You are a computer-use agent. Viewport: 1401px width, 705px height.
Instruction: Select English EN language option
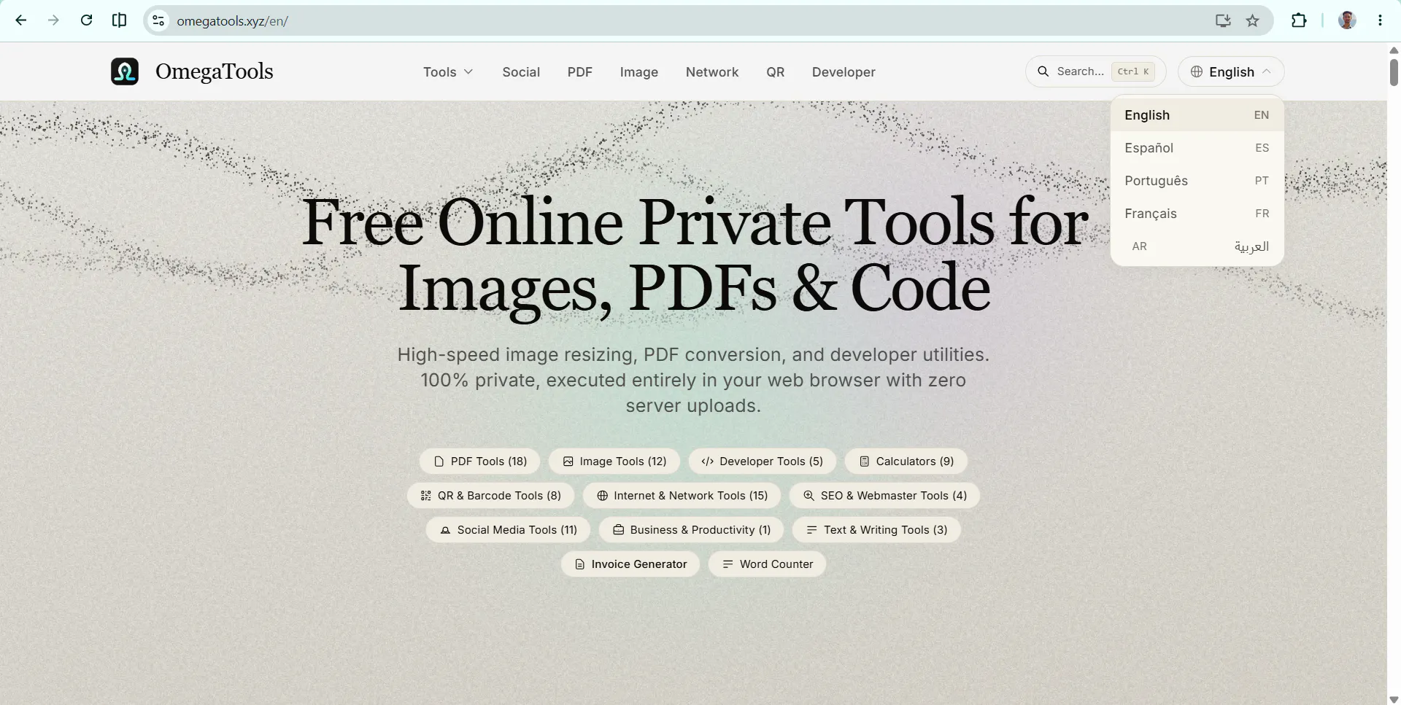pyautogui.click(x=1197, y=115)
